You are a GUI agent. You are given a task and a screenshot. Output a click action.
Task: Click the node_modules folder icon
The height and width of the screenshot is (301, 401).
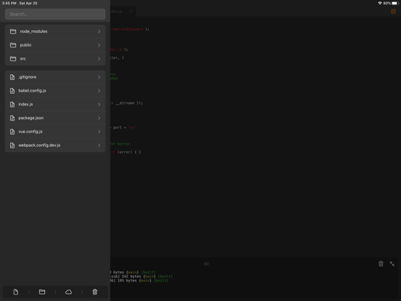pyautogui.click(x=13, y=31)
